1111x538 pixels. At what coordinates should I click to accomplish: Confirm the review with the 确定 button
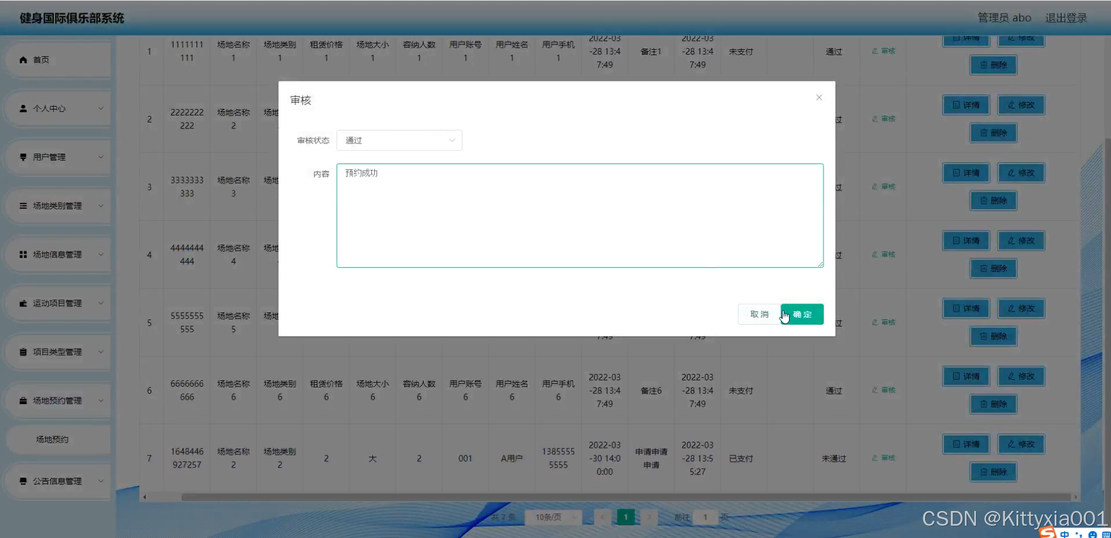tap(802, 314)
